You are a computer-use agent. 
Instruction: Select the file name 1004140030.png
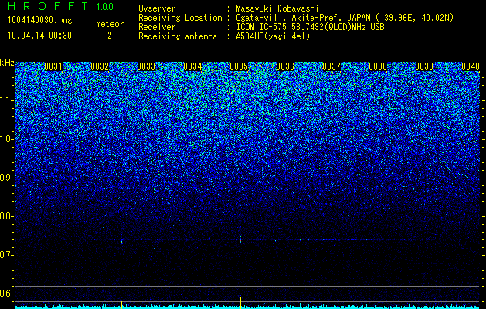[x=40, y=20]
